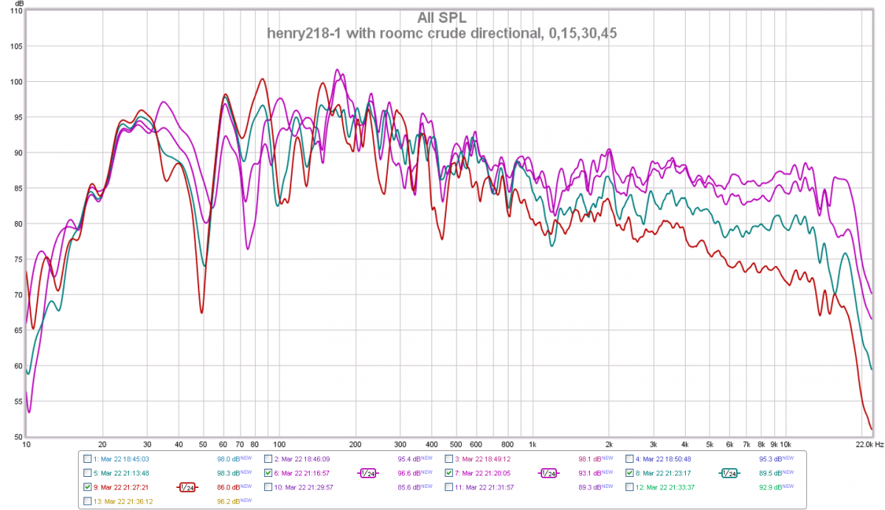Enable trace 11 (Mar 22 21:31:57)
885x510 pixels.
pyautogui.click(x=449, y=487)
